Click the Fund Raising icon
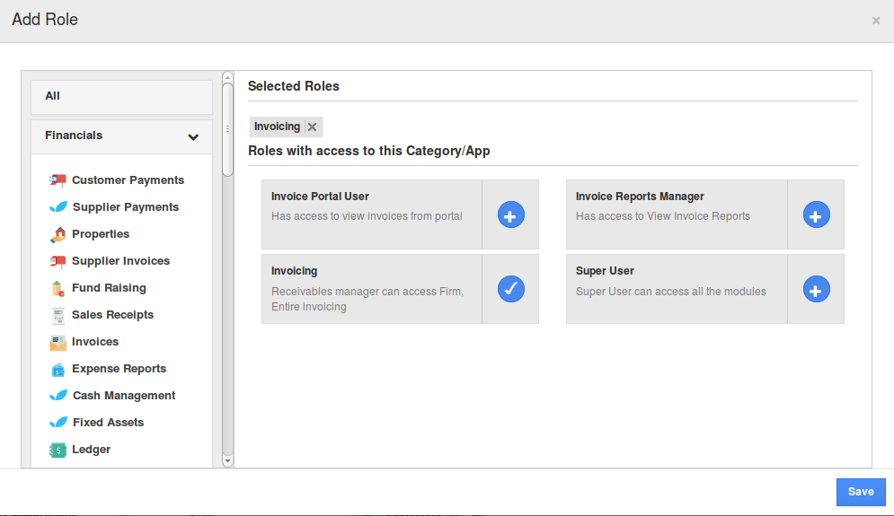894x516 pixels. click(58, 288)
